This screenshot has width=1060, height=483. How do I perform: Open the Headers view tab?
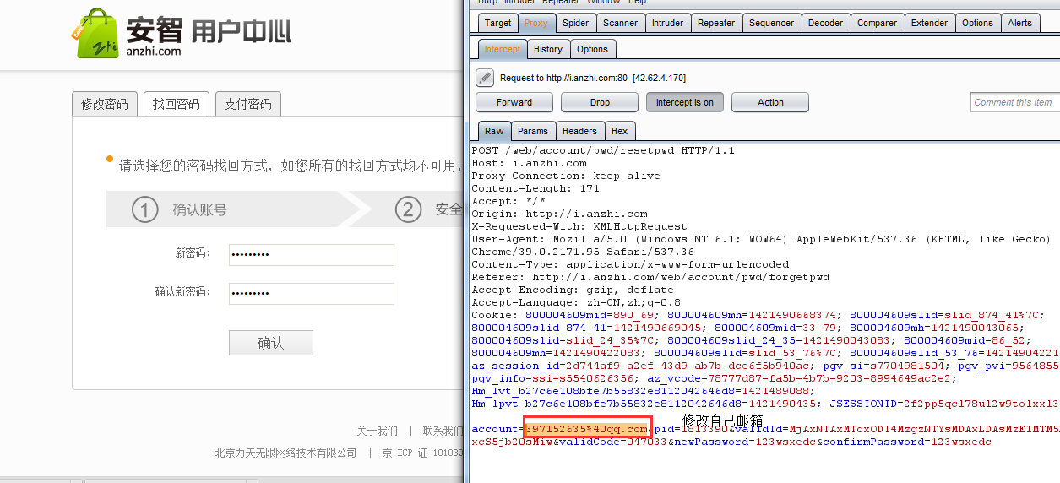[579, 131]
